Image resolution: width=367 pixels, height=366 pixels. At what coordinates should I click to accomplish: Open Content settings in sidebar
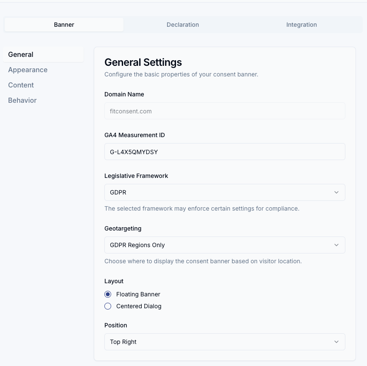click(x=21, y=85)
